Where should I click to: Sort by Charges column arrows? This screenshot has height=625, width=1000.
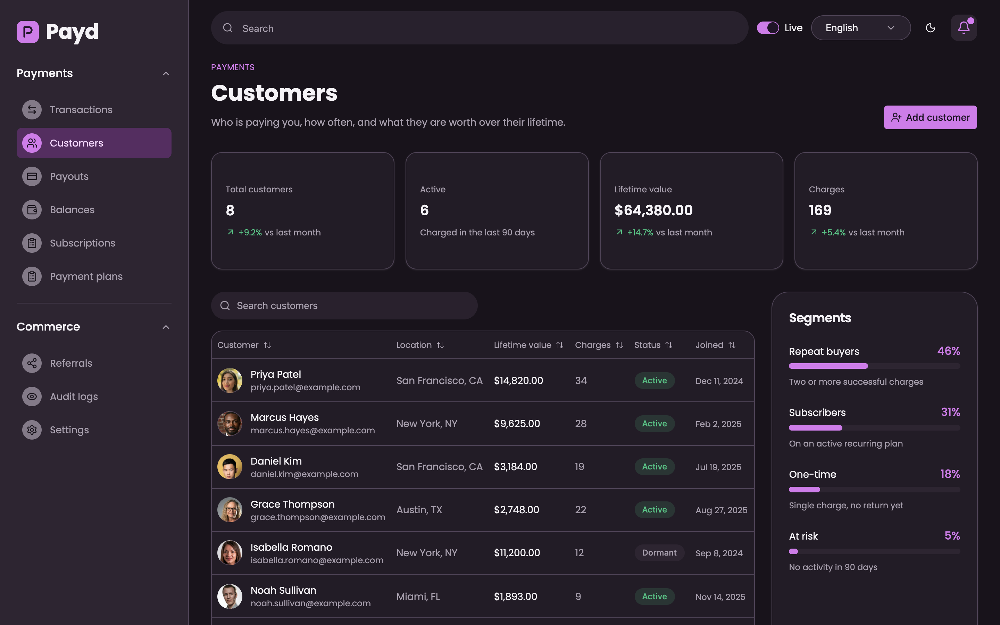[619, 345]
